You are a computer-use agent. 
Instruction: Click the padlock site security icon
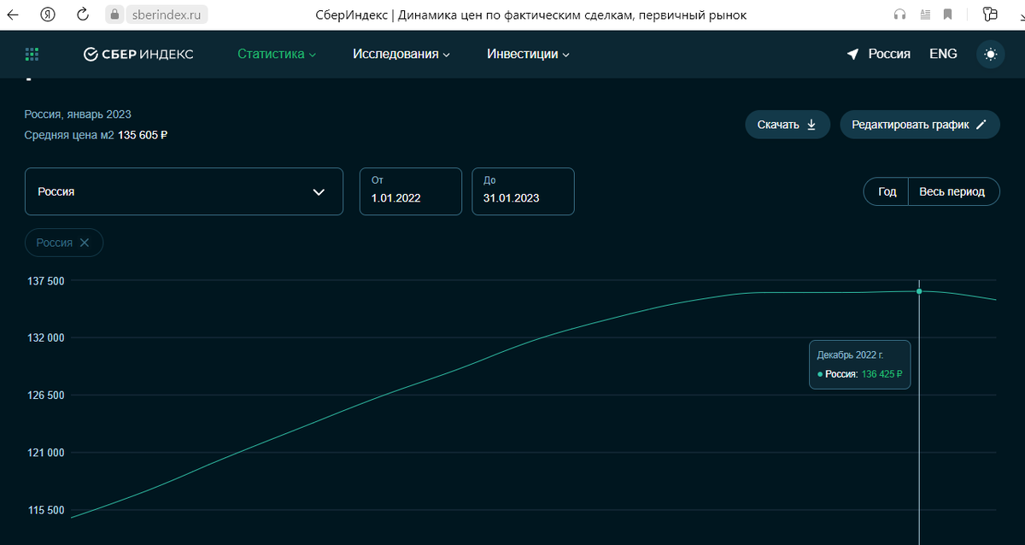click(115, 15)
